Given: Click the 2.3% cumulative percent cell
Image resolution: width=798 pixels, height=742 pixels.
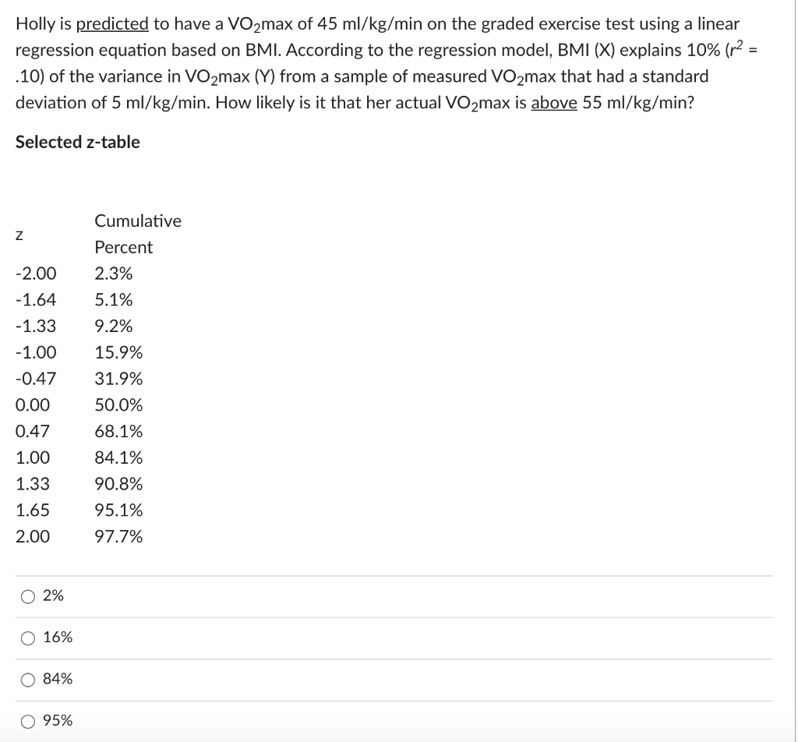Looking at the screenshot, I should [114, 274].
